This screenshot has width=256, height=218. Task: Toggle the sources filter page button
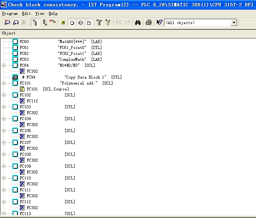[x=89, y=23]
